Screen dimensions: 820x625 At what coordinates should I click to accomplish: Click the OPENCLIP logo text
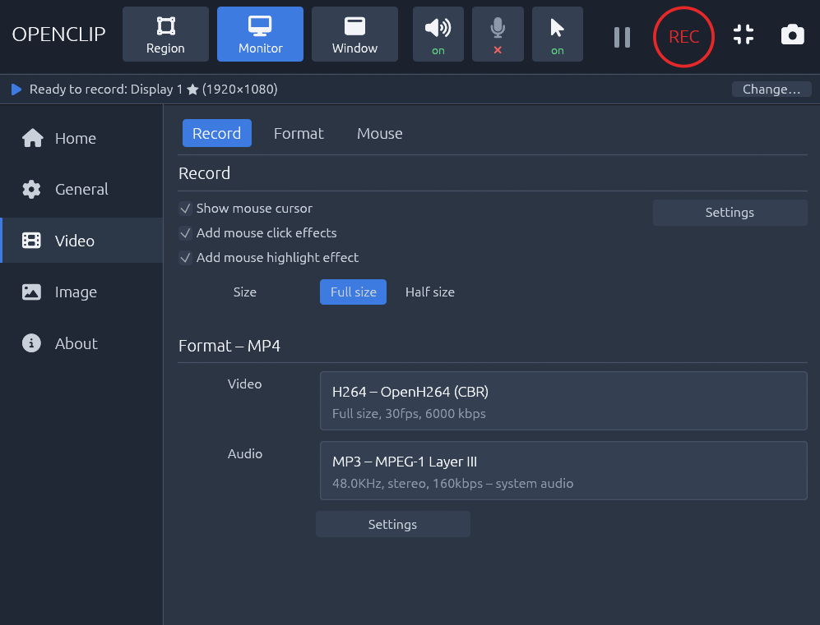tap(58, 34)
